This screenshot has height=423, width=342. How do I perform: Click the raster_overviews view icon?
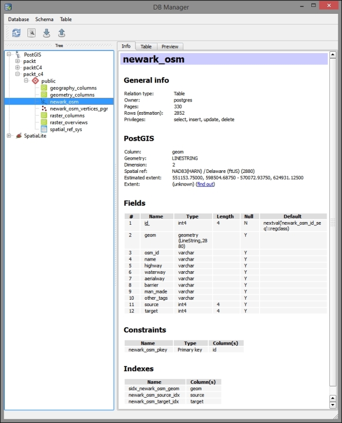pos(44,122)
